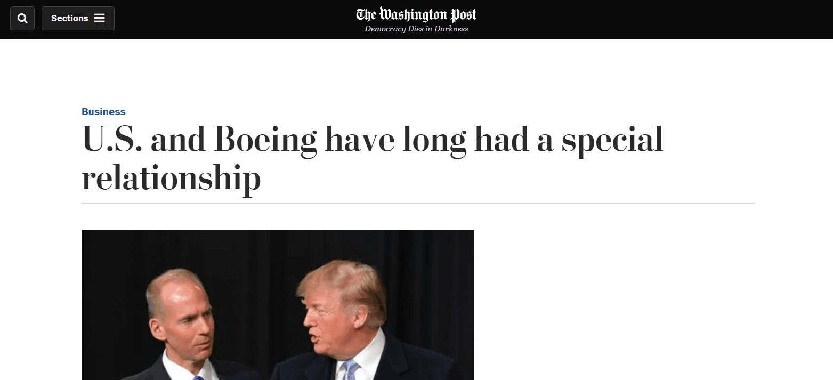Click the vertical divider beside the photo
Image resolution: width=833 pixels, height=380 pixels.
pyautogui.click(x=503, y=305)
